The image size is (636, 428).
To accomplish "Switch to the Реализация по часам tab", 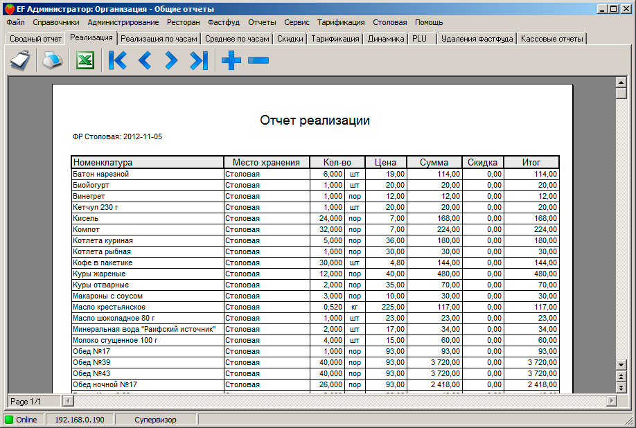I will click(159, 39).
